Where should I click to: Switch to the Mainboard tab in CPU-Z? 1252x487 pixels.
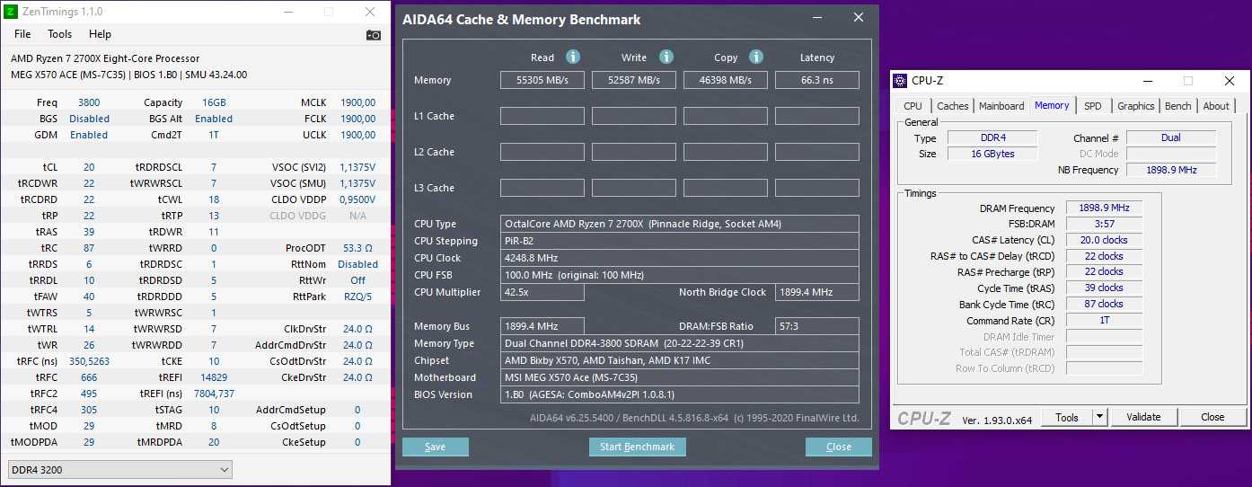coord(1001,106)
